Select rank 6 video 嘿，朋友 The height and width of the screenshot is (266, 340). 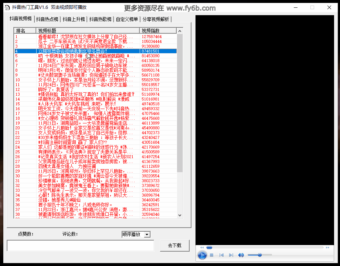pos(96,61)
